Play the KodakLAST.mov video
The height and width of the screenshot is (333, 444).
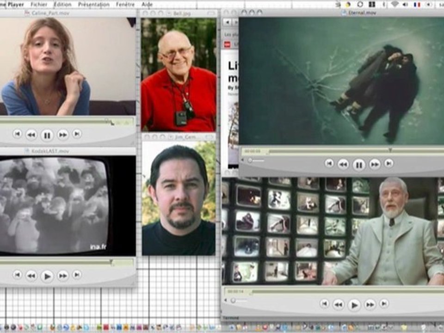(x=47, y=276)
